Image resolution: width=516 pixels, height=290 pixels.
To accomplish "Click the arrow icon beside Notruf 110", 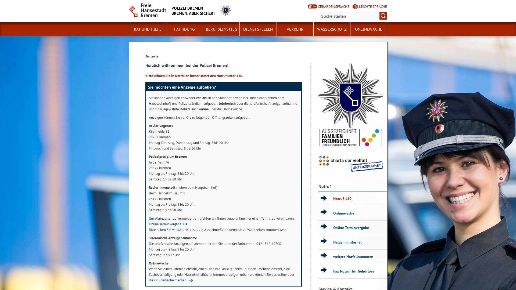I will [324, 198].
